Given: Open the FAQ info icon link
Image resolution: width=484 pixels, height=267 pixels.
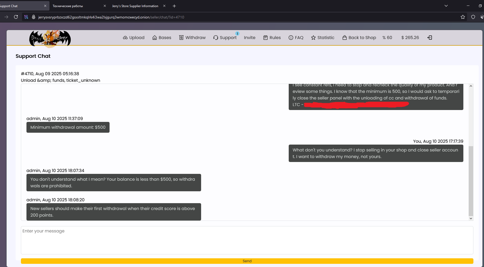Looking at the screenshot, I should click(296, 37).
